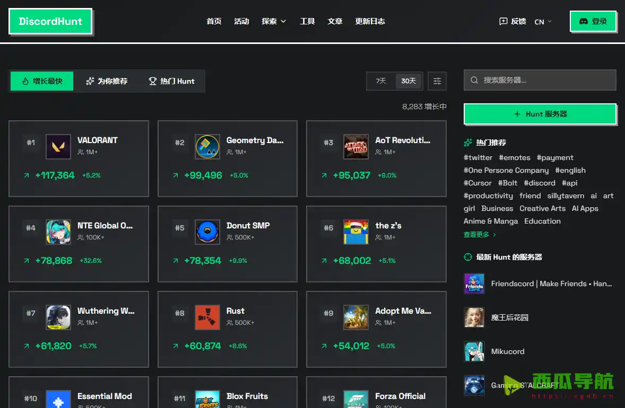
Task: Click the Rust card title
Action: (235, 311)
